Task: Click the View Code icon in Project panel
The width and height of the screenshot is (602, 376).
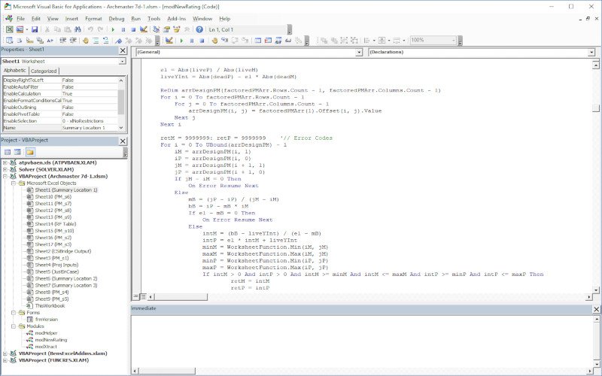Action: click(8, 151)
